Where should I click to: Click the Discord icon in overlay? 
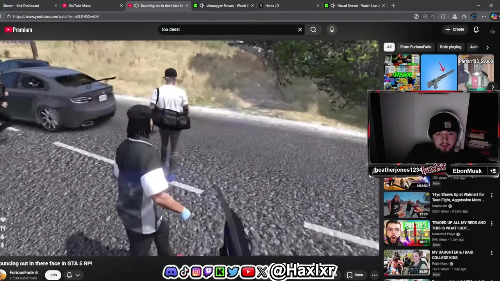coord(171,272)
